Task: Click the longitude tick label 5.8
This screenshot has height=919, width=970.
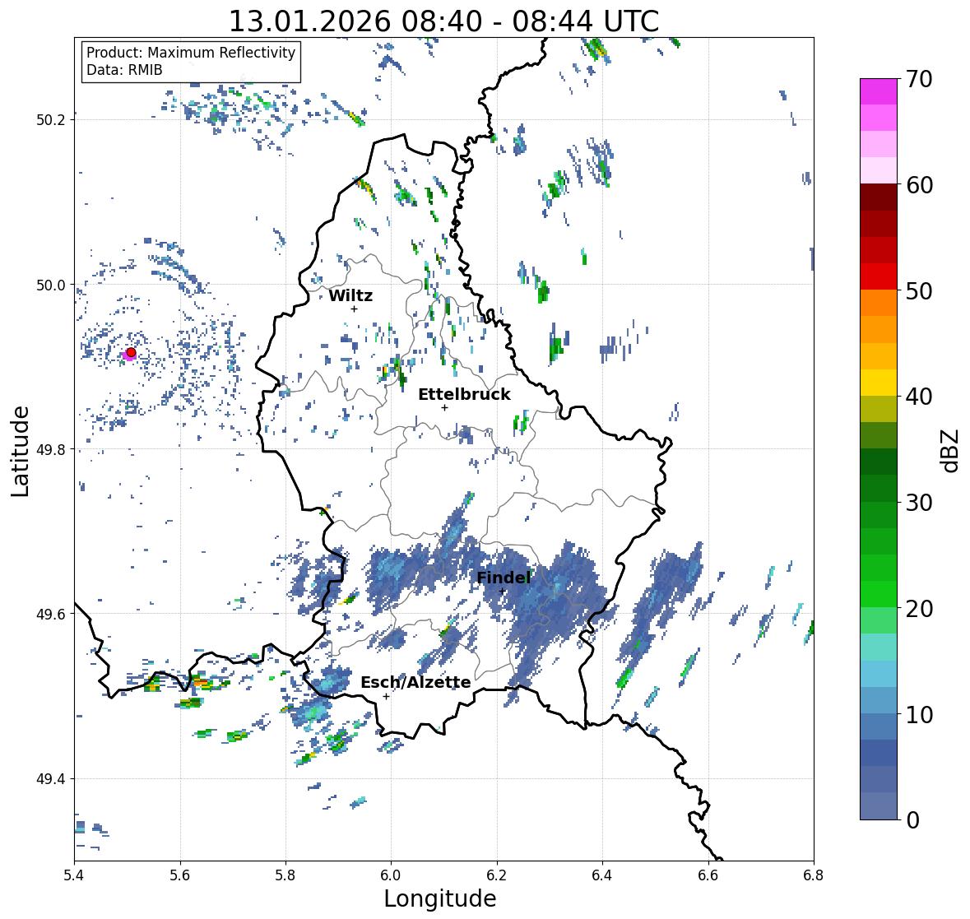Action: [x=285, y=875]
